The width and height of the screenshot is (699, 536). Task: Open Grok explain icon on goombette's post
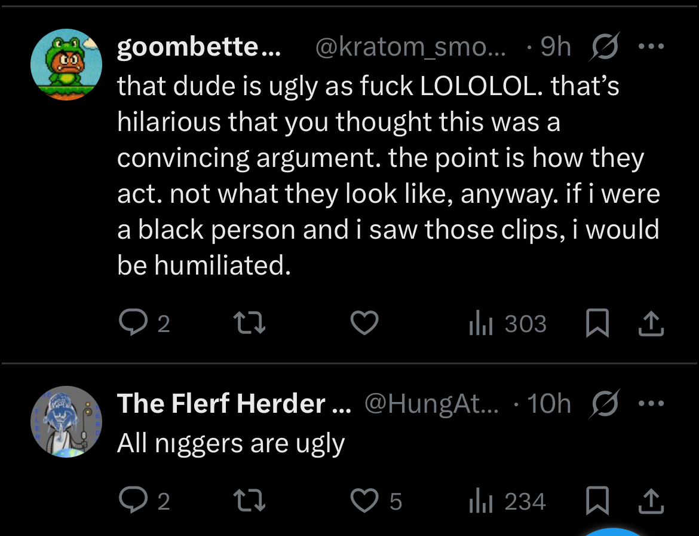tap(605, 47)
